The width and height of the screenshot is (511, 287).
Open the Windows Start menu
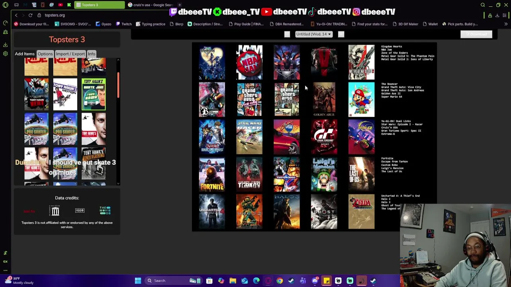[138, 281]
